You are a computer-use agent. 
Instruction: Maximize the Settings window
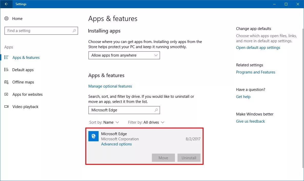(286, 4)
